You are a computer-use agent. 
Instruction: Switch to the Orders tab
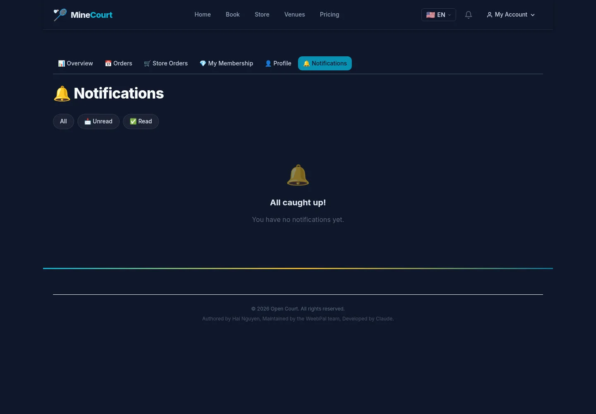pyautogui.click(x=118, y=63)
